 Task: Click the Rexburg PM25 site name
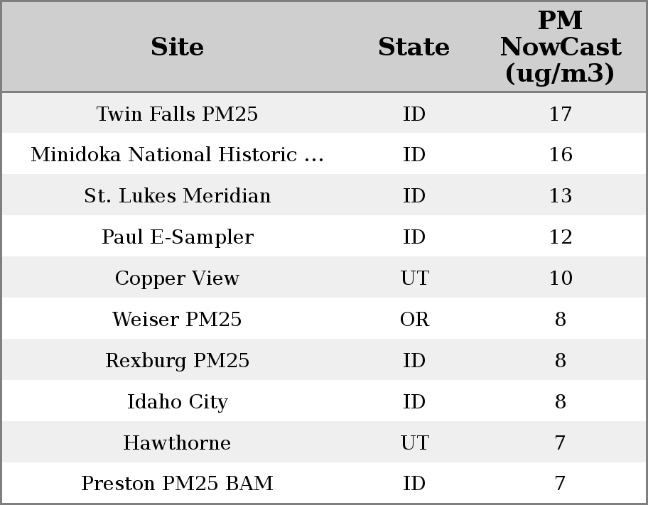(177, 361)
